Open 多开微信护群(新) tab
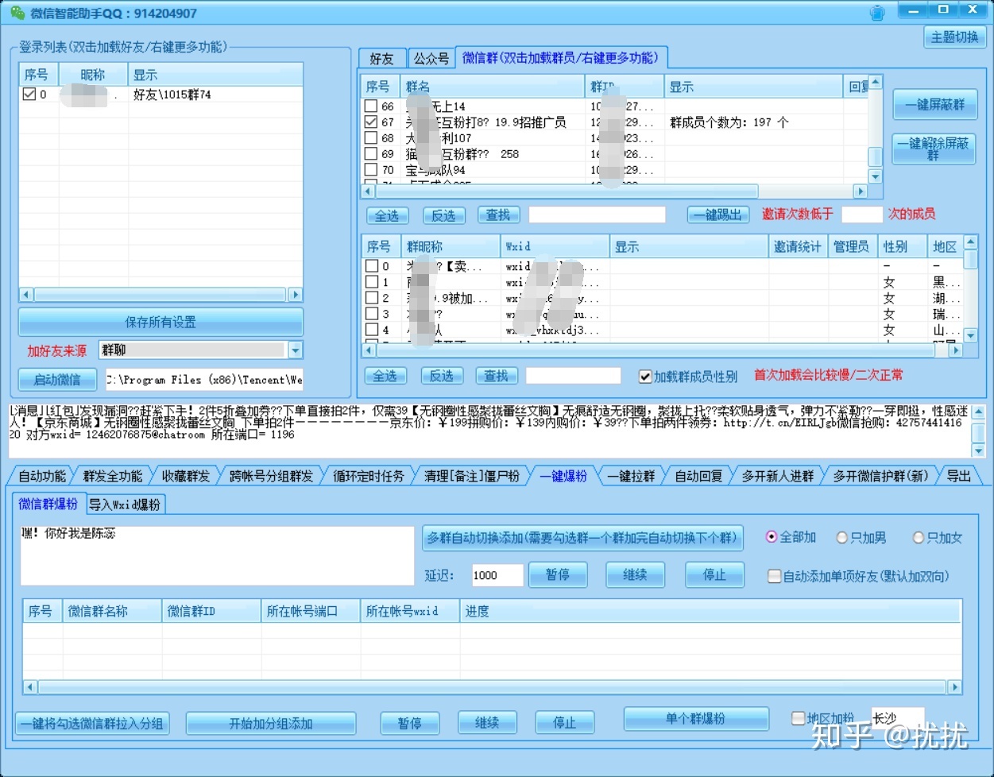The height and width of the screenshot is (777, 994). pos(880,476)
